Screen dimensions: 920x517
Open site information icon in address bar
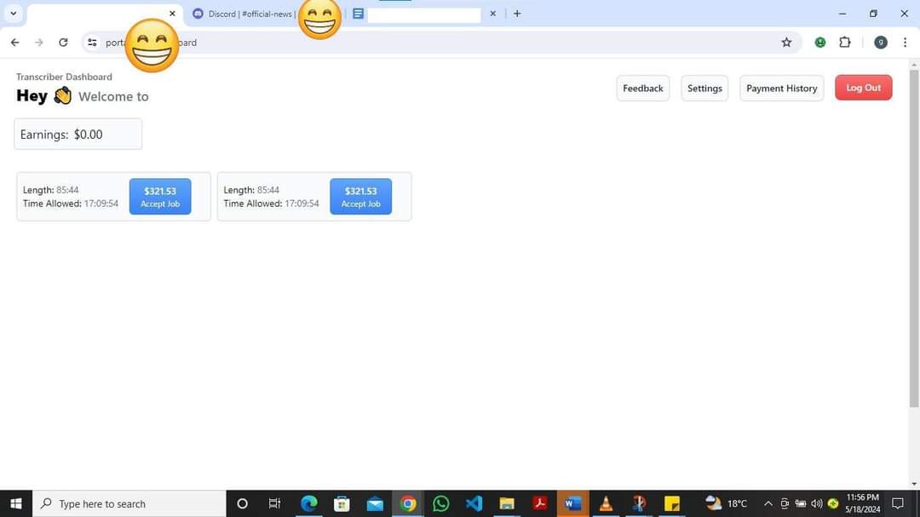[92, 43]
